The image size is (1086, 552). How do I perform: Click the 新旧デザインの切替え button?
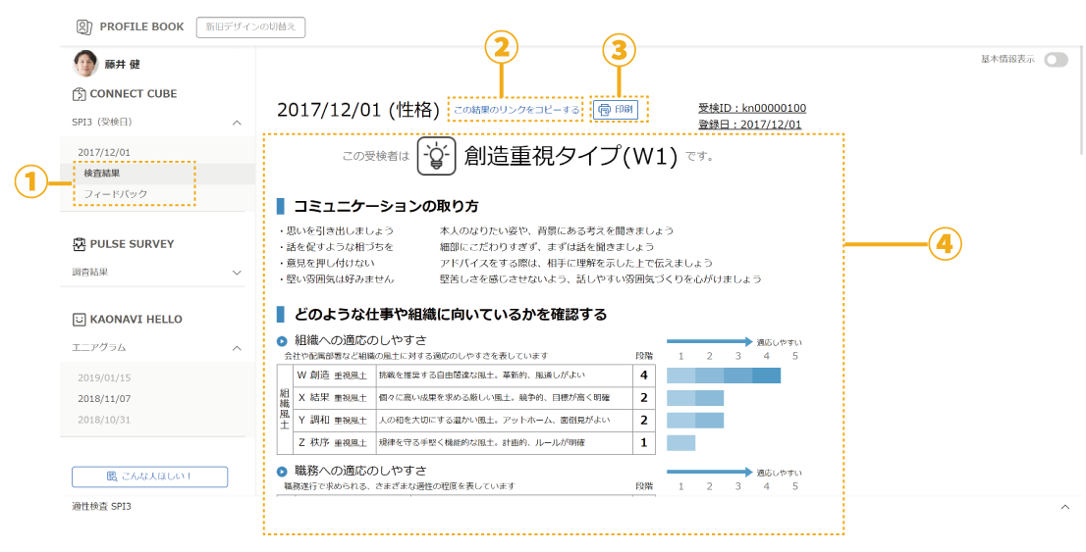(x=250, y=27)
